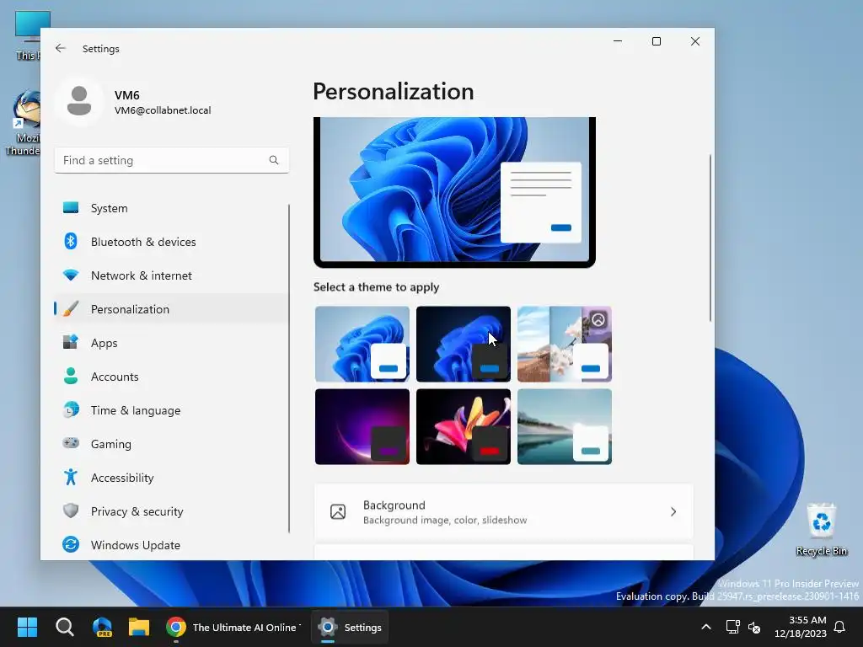Open the System category
Screen dimensions: 863x647
point(171,208)
